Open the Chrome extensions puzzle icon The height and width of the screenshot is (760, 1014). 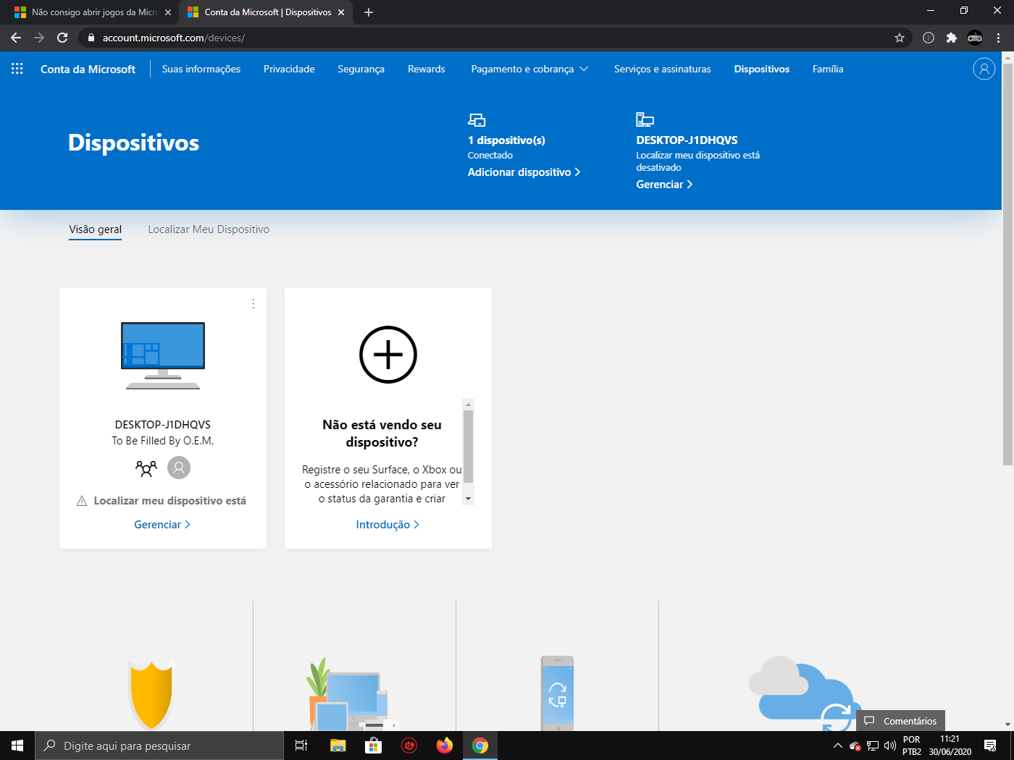tap(952, 38)
